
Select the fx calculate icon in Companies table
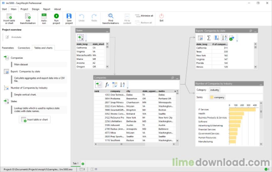coord(107,85)
